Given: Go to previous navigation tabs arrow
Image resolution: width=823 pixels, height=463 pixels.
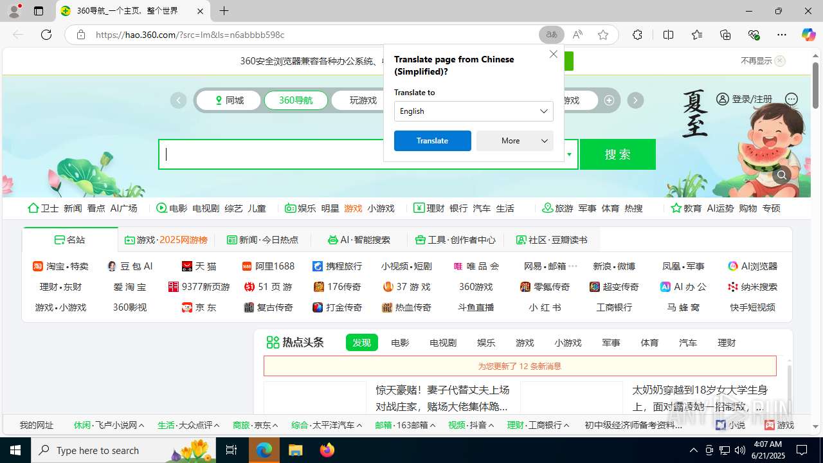Looking at the screenshot, I should [x=178, y=100].
